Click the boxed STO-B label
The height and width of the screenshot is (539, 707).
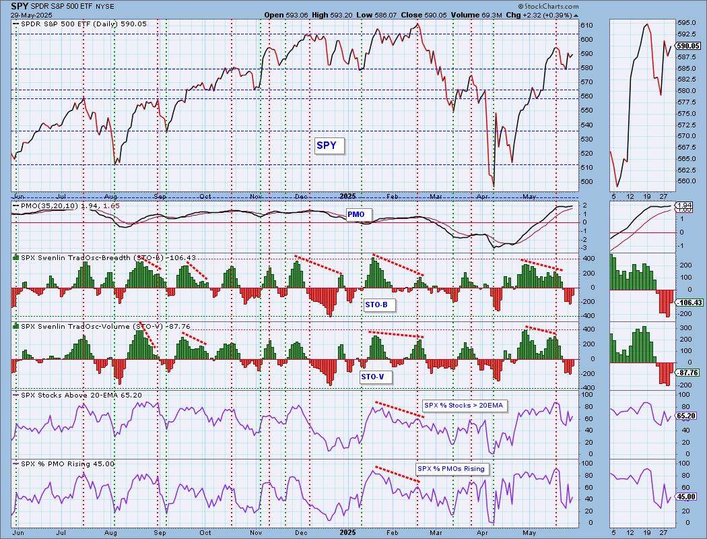(378, 305)
